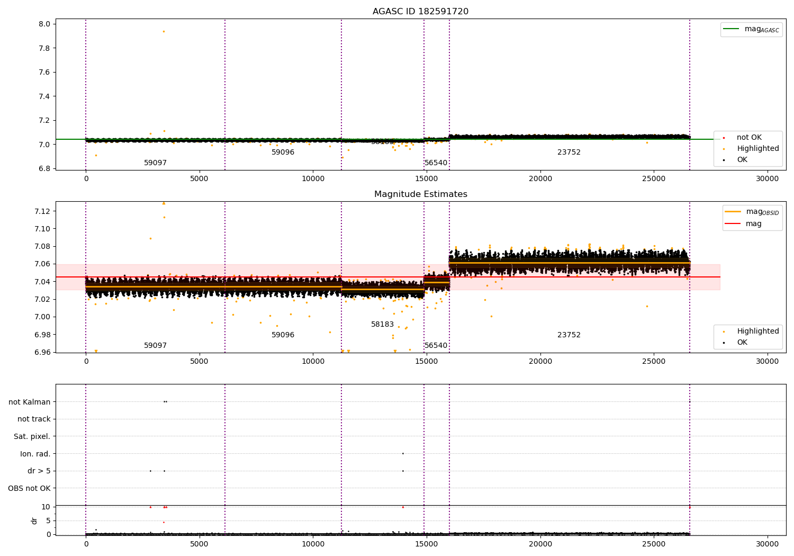This screenshot has width=794, height=556.
Task: Click the "not track" axis label
Action: (x=34, y=419)
